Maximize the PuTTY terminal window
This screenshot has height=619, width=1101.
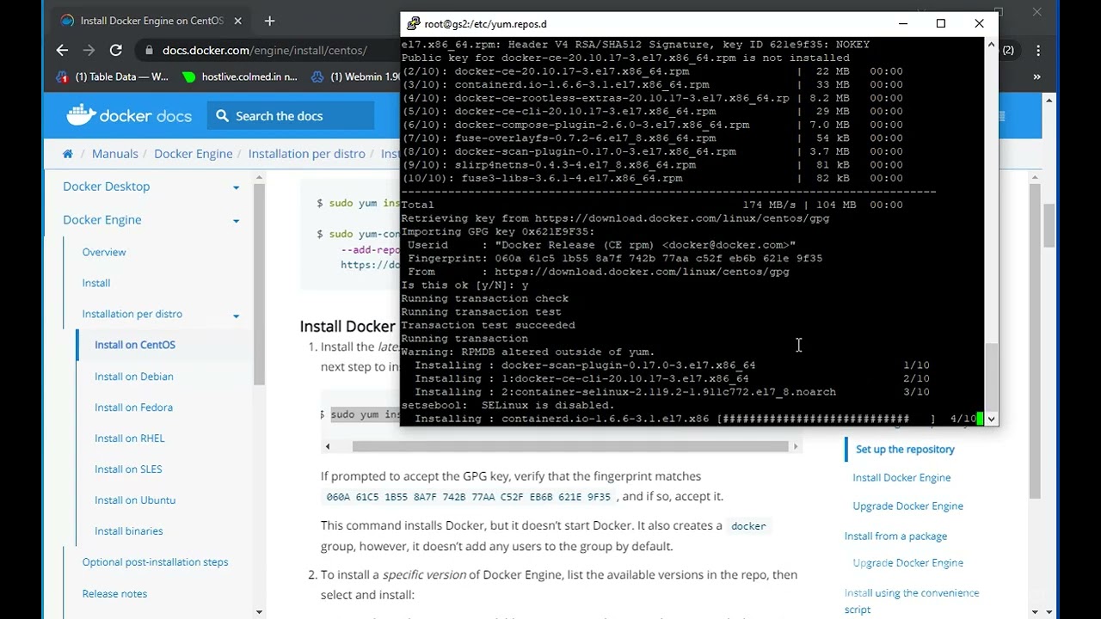(941, 24)
